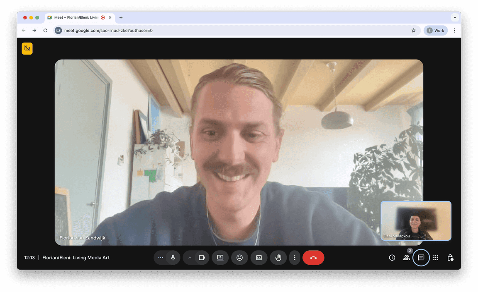Leave the call with red hang-up button

click(313, 258)
